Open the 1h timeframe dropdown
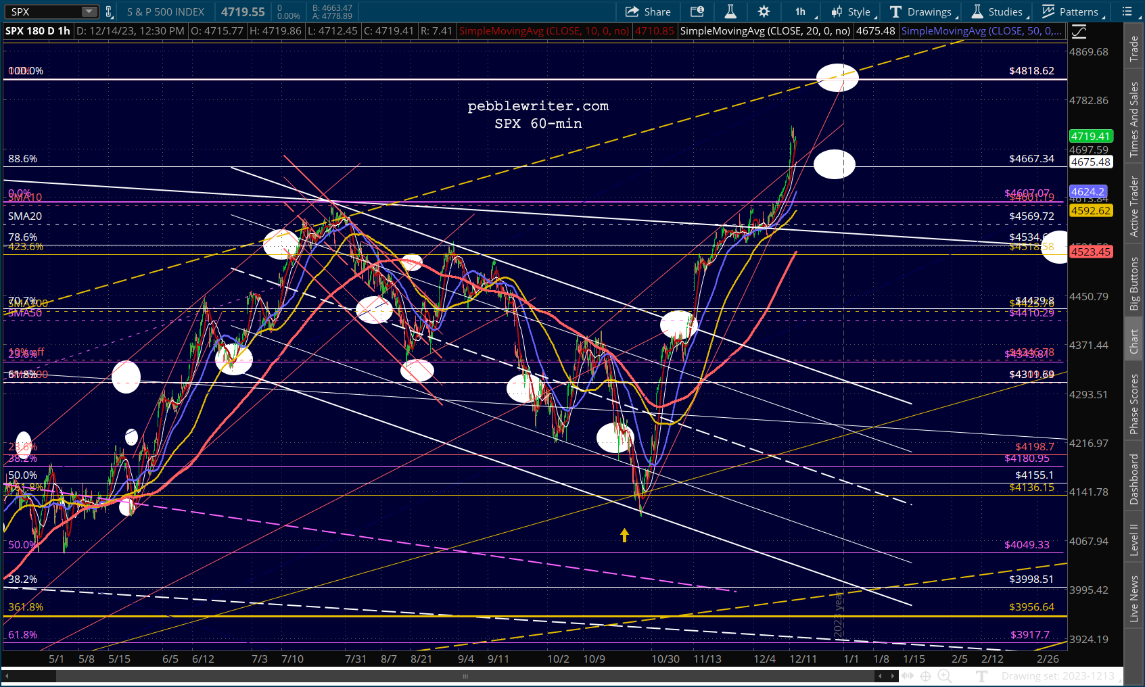The image size is (1145, 687). (803, 11)
